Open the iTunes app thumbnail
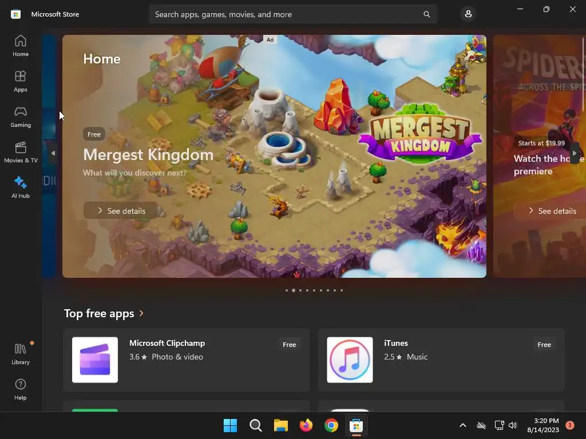 point(350,360)
